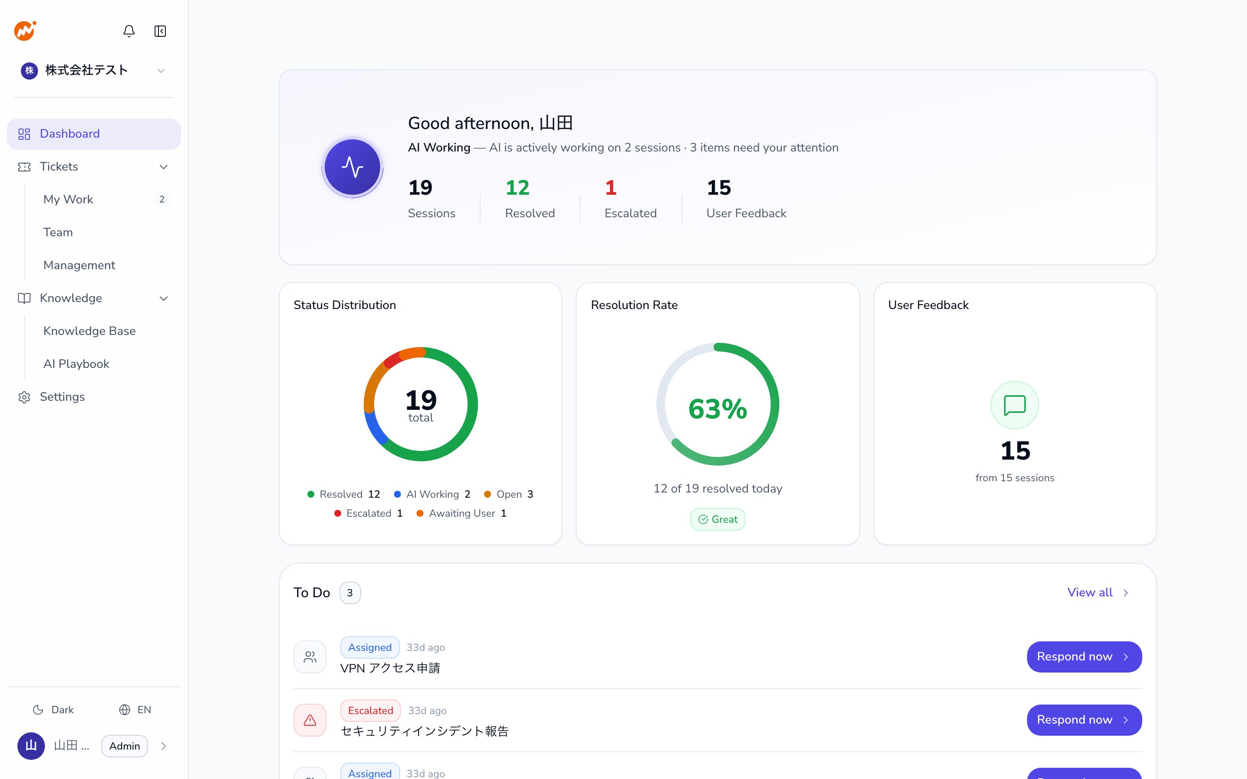Open Settings in the sidebar
1247x779 pixels.
coord(94,397)
